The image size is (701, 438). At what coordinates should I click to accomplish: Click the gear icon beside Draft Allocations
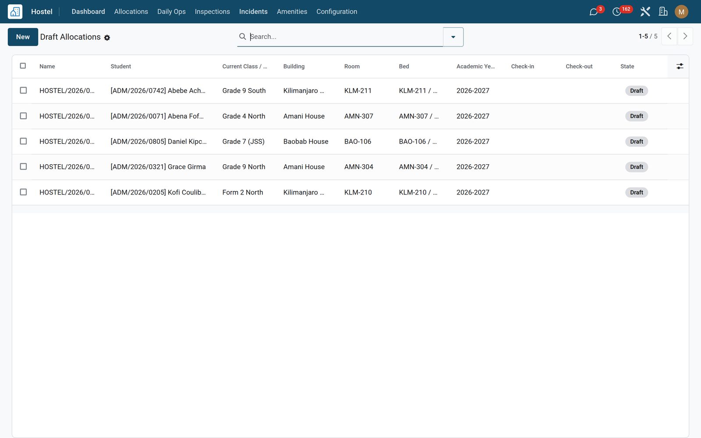pos(107,38)
